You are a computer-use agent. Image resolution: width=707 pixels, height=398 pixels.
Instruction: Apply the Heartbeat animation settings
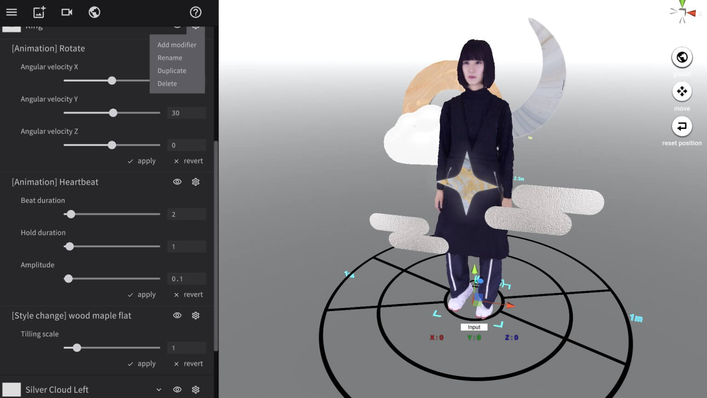142,294
